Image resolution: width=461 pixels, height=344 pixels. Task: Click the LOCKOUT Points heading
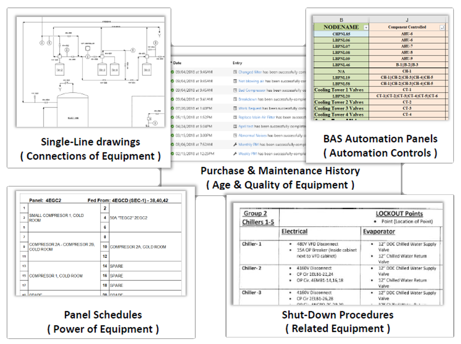click(399, 214)
